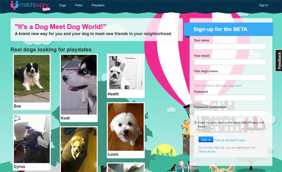282x172 pixels.
Task: Click the Sign In link
Action: click(x=263, y=5)
